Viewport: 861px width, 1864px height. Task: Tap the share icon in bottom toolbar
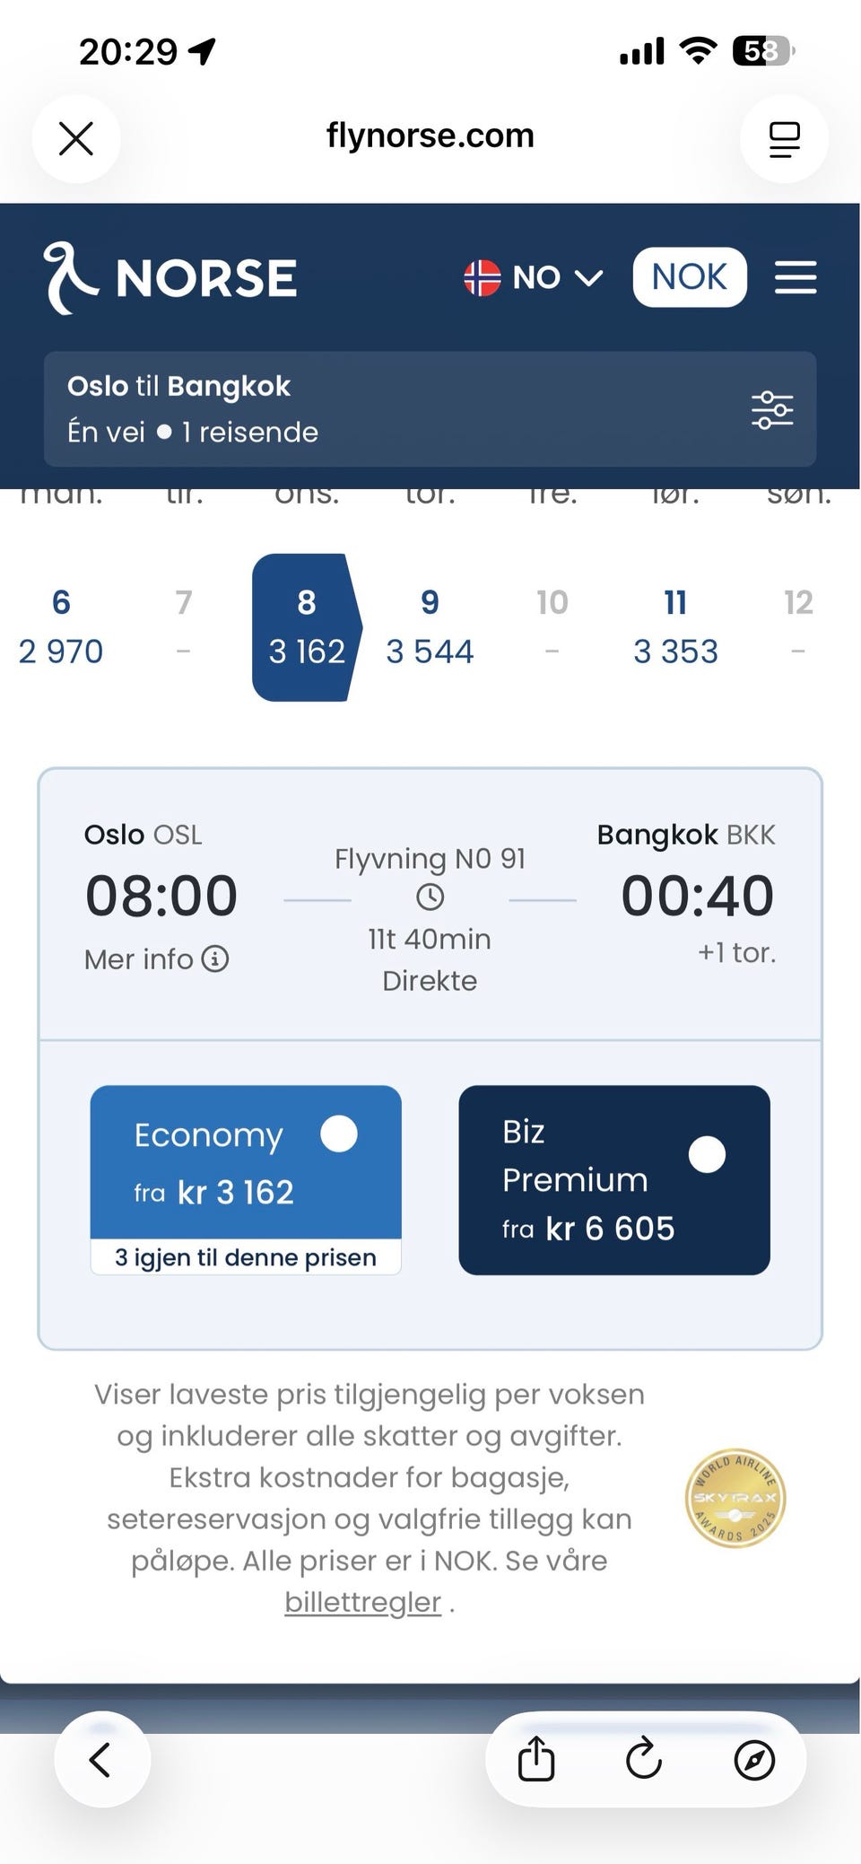(536, 1759)
